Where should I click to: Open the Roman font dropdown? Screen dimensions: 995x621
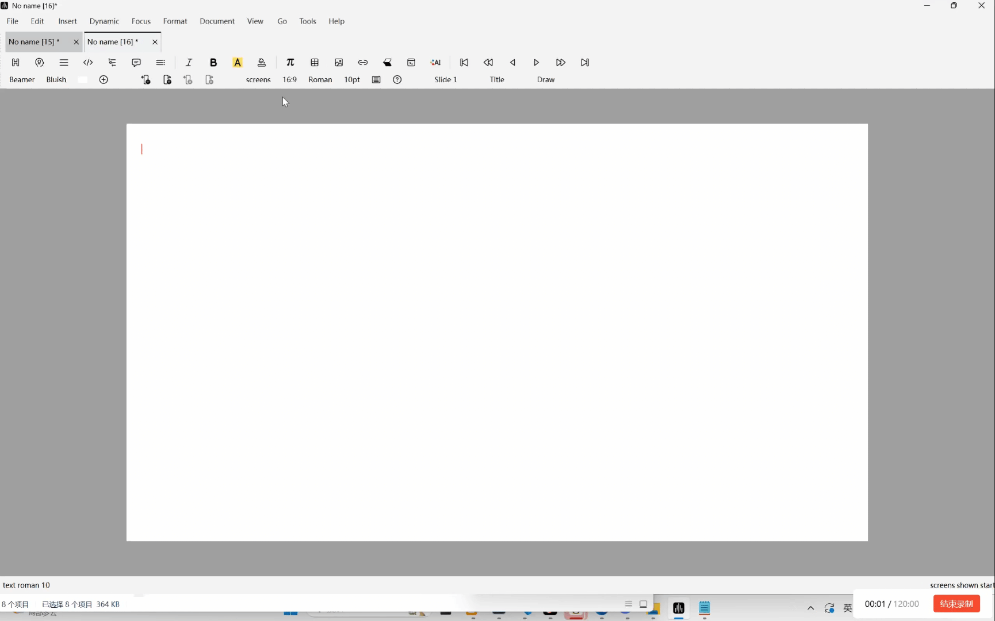[320, 80]
